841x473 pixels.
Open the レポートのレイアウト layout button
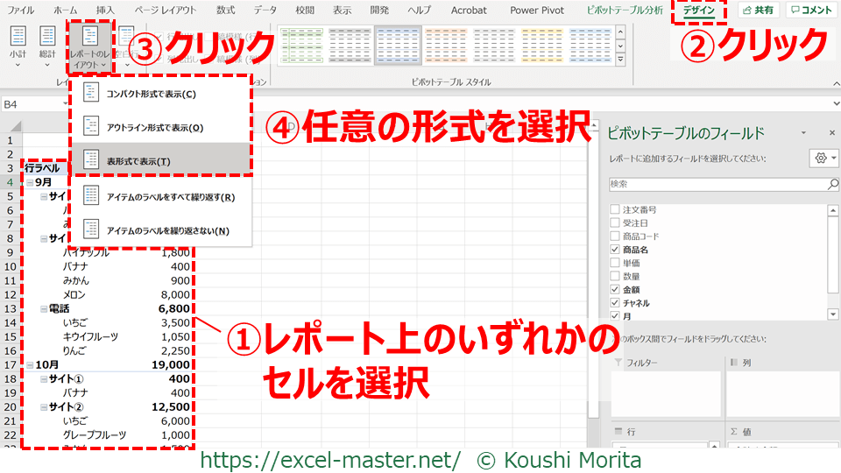[91, 46]
